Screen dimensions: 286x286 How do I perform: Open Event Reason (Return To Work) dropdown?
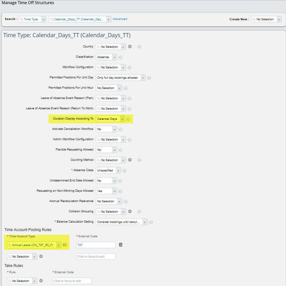(124, 109)
